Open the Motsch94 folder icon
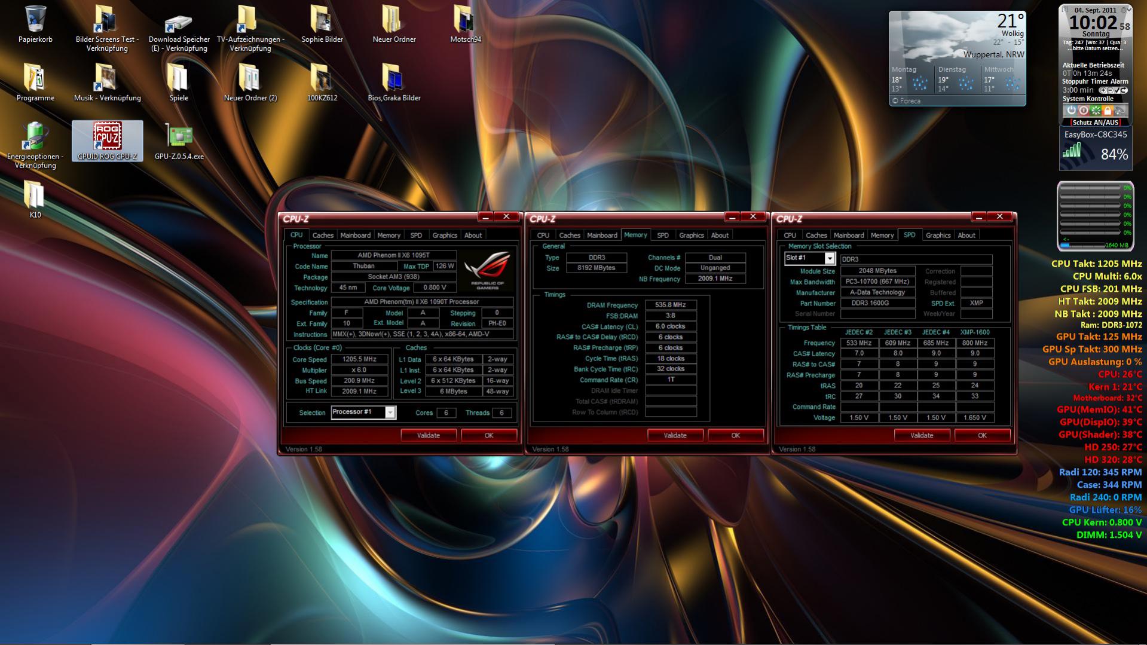Viewport: 1147px width, 645px height. click(466, 24)
